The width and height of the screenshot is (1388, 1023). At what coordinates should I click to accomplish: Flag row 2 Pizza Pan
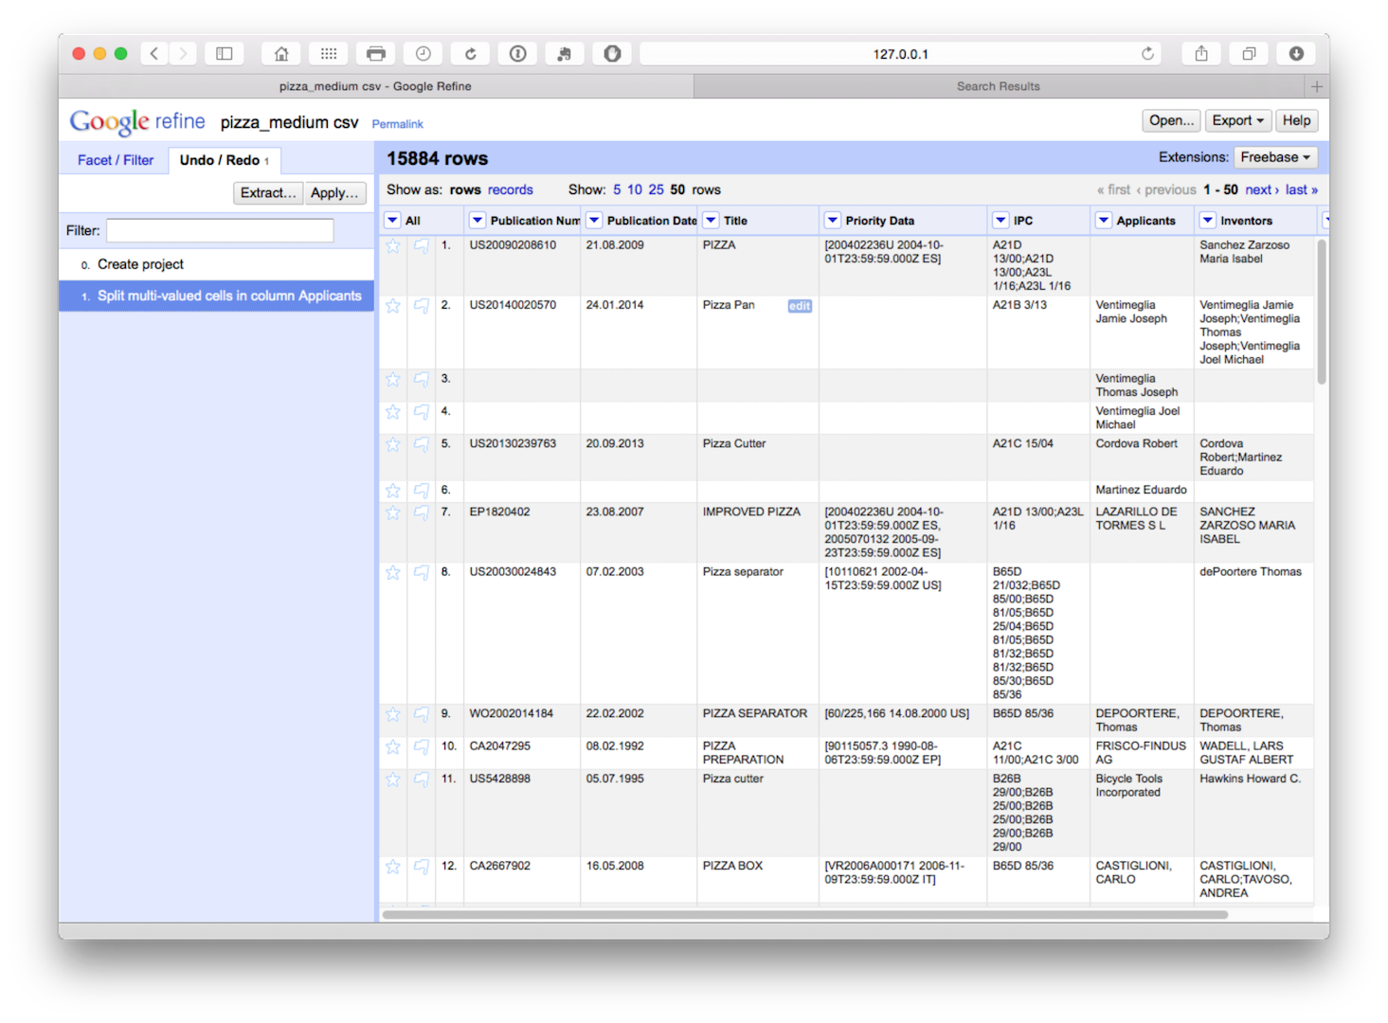[421, 306]
